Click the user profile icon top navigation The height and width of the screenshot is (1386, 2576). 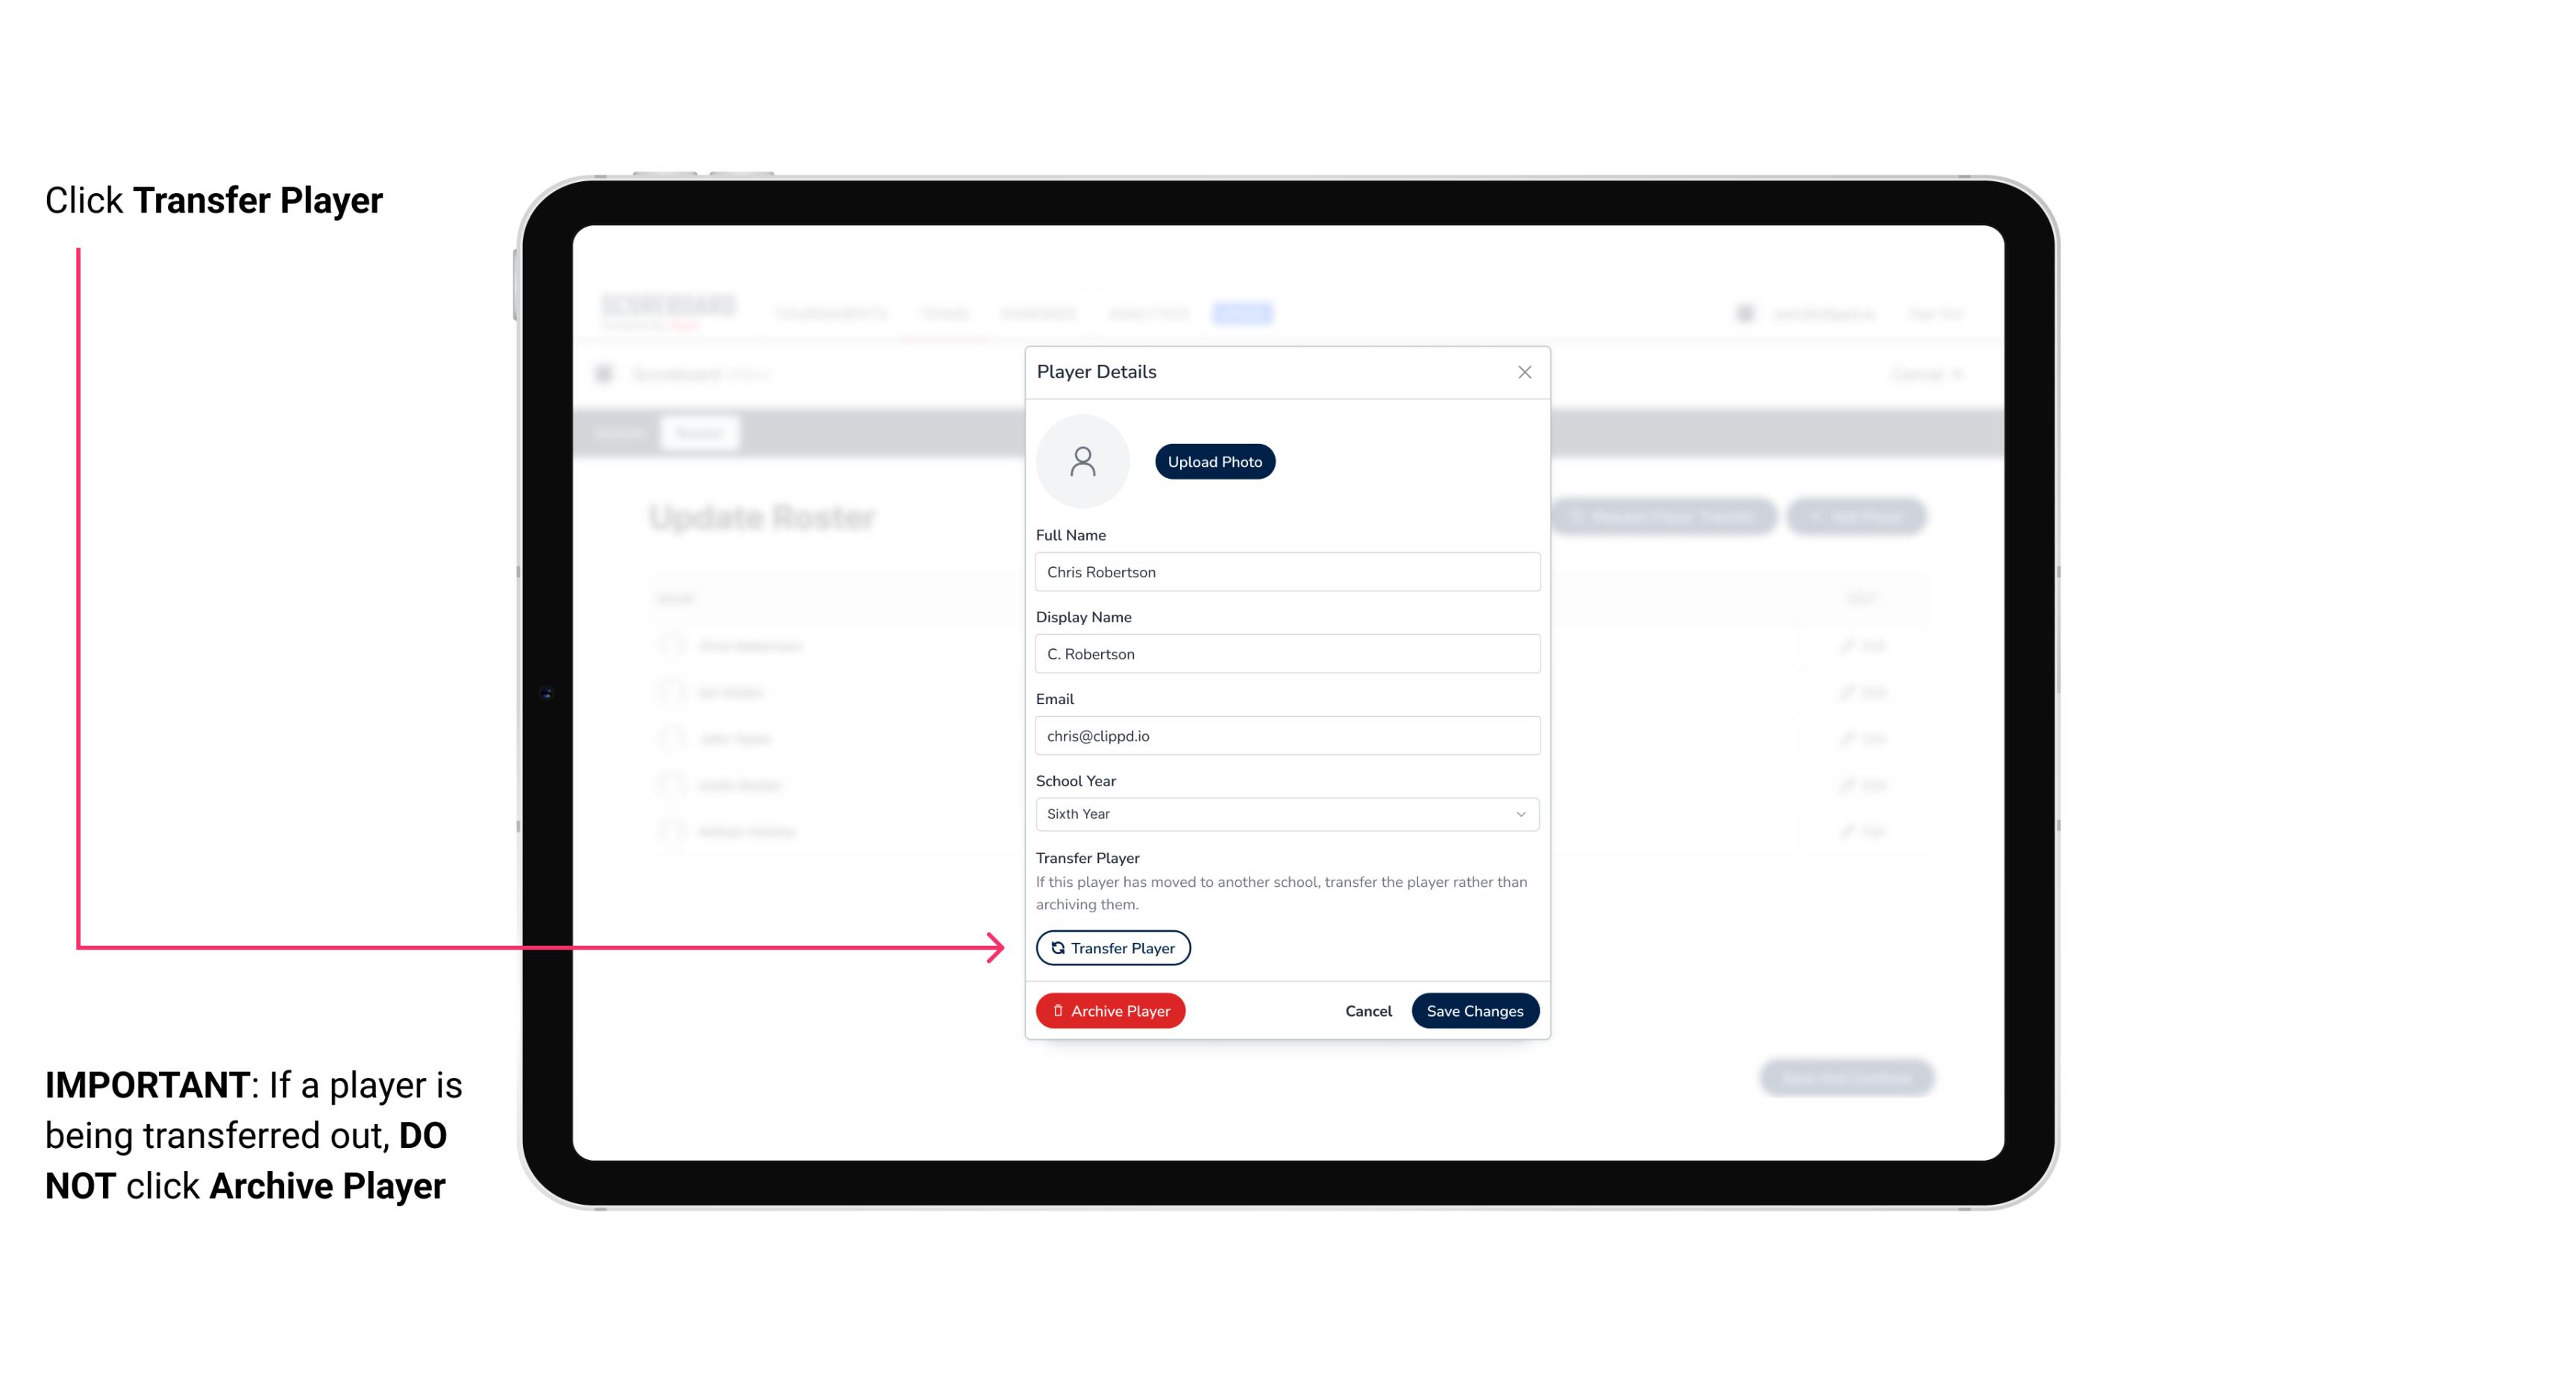pyautogui.click(x=1749, y=313)
